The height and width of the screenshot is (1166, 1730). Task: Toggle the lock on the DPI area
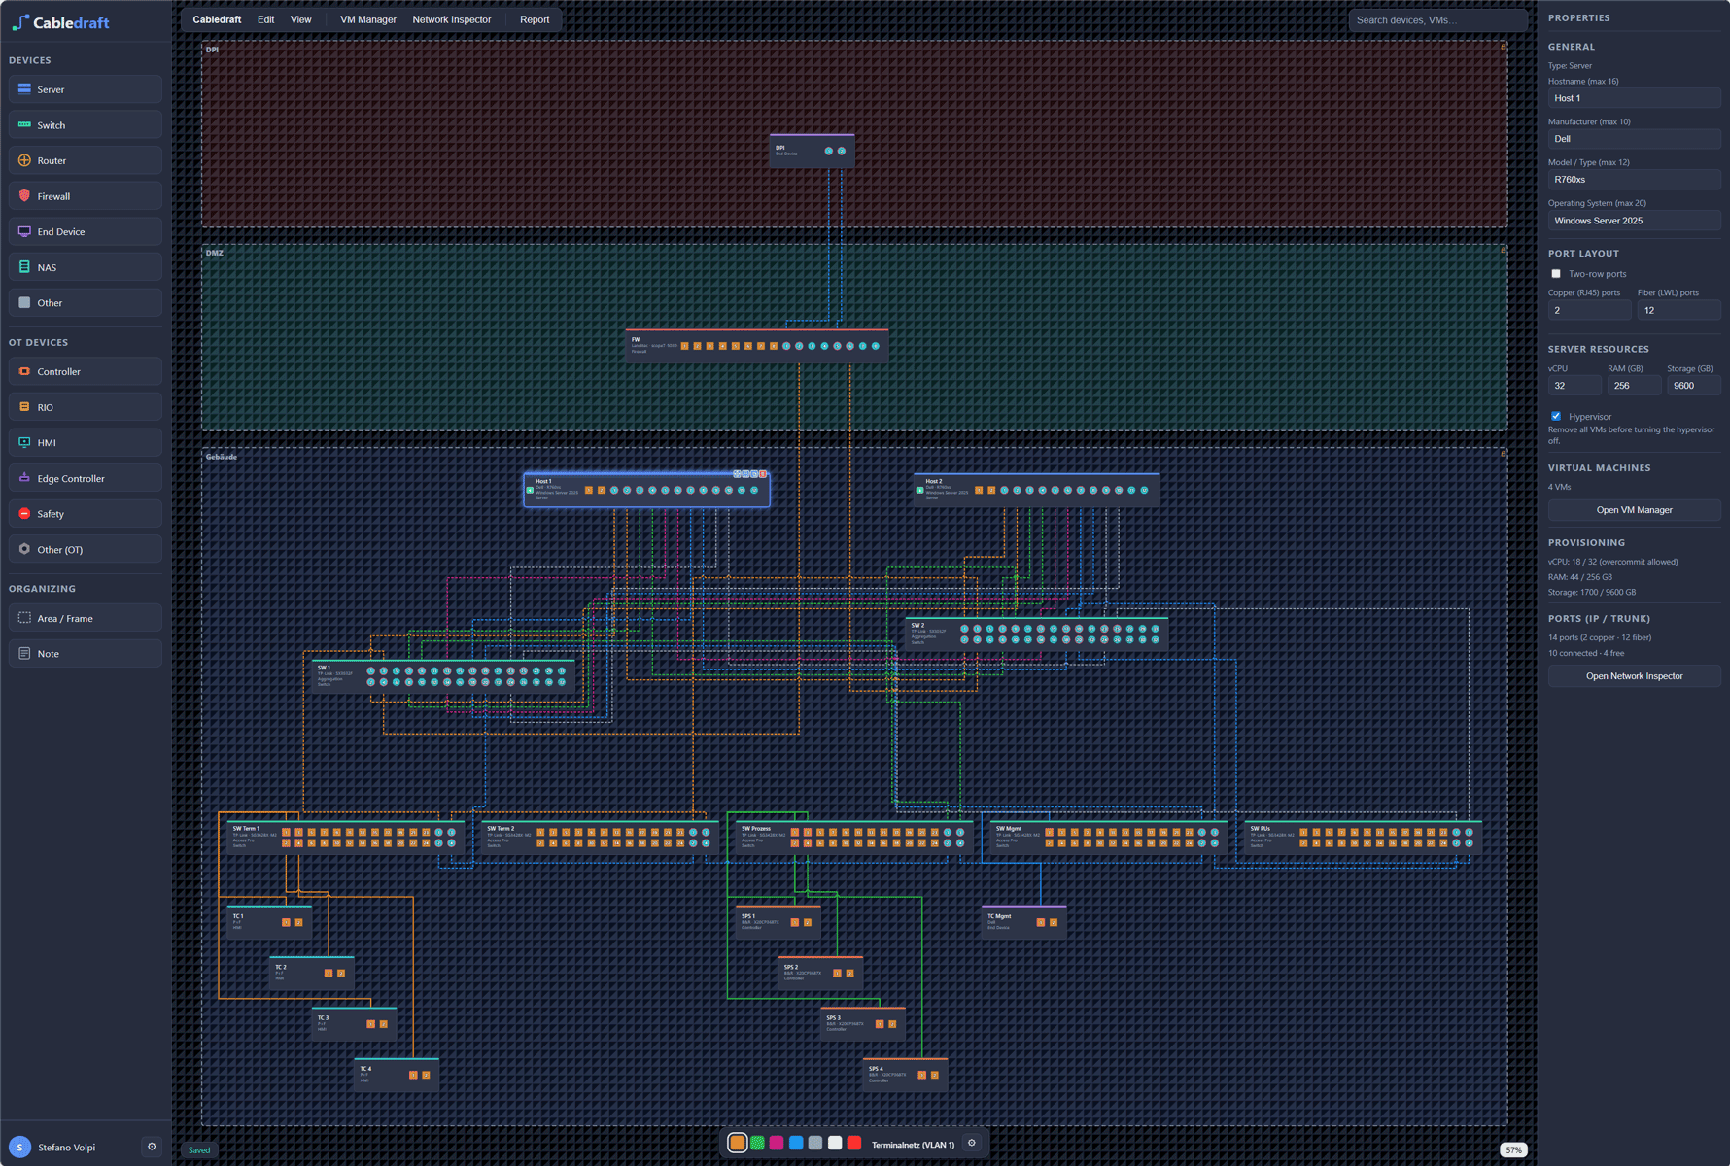(1503, 47)
